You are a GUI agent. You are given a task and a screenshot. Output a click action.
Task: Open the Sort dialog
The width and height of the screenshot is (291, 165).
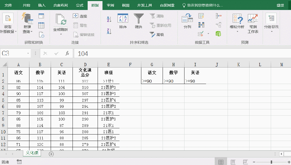[123, 21]
